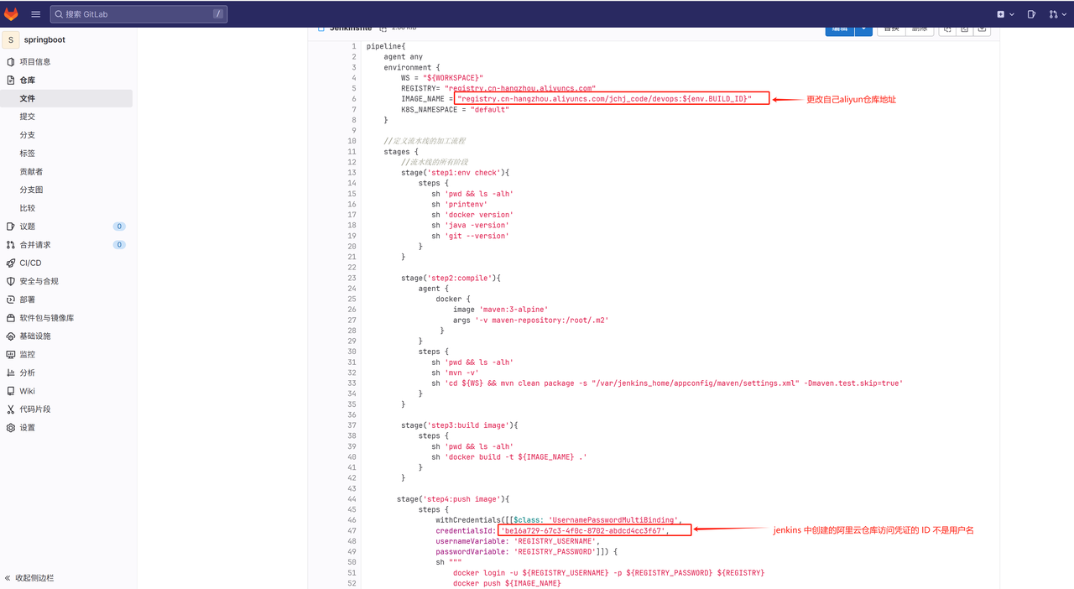Open the hamburger main menu
The image size is (1074, 589).
(35, 14)
